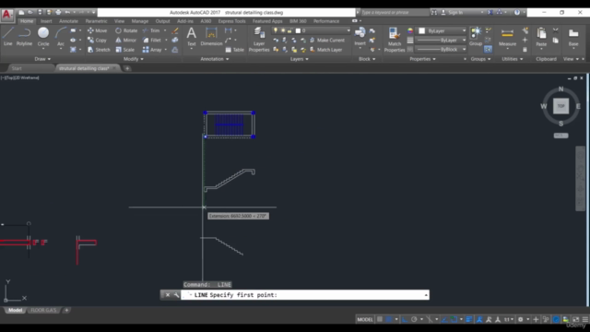Expand the Properties panel
Image resolution: width=590 pixels, height=332 pixels.
click(x=422, y=59)
